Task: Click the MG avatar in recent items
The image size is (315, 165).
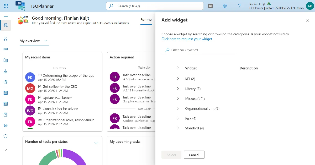Action: [30, 89]
